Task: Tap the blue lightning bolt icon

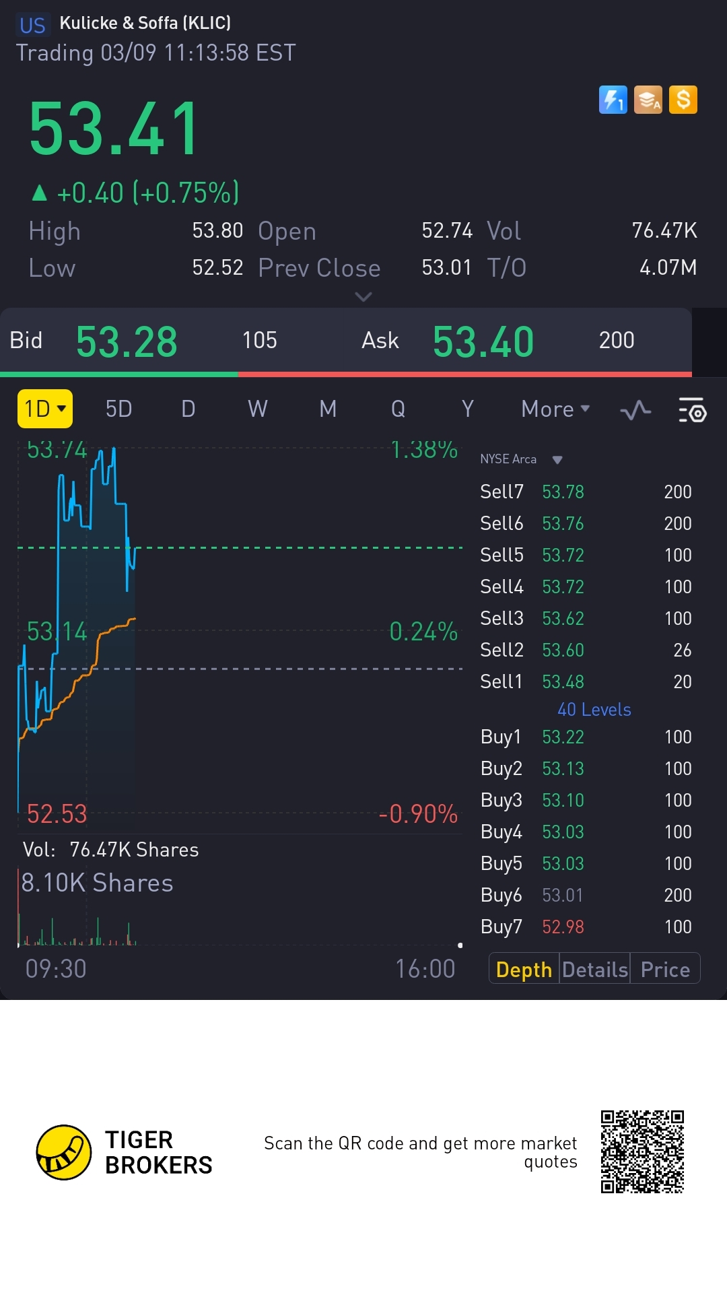Action: [x=613, y=100]
